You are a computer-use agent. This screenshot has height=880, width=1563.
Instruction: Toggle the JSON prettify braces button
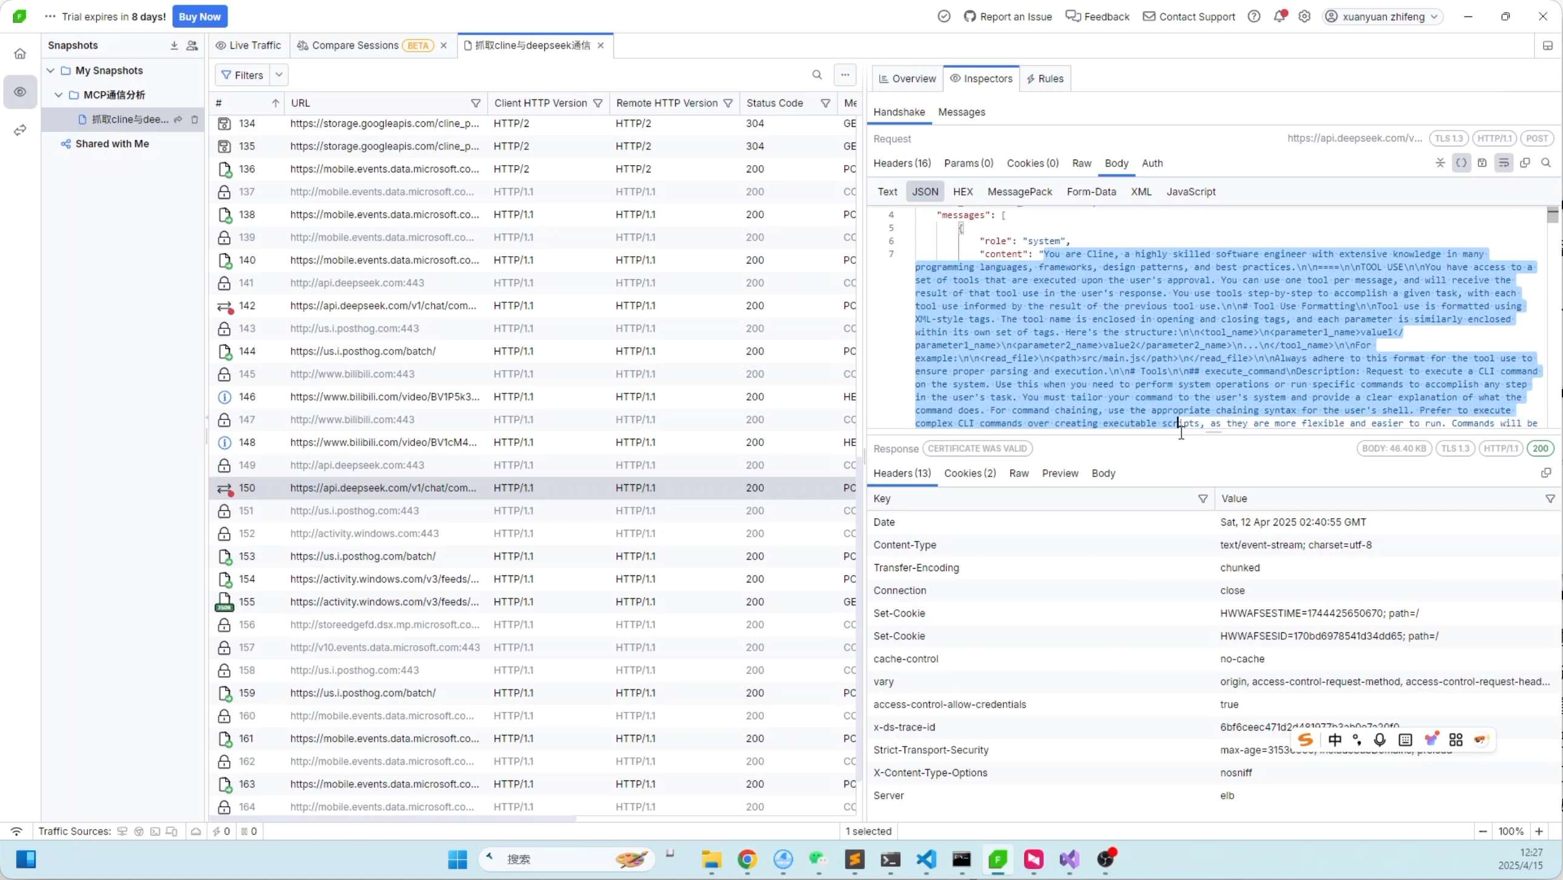pyautogui.click(x=1461, y=163)
